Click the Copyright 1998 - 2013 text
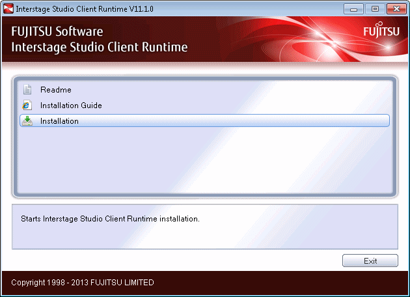The width and height of the screenshot is (410, 297). coord(83,283)
